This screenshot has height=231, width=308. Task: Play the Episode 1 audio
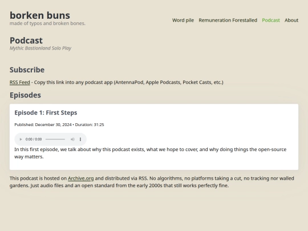click(x=21, y=139)
